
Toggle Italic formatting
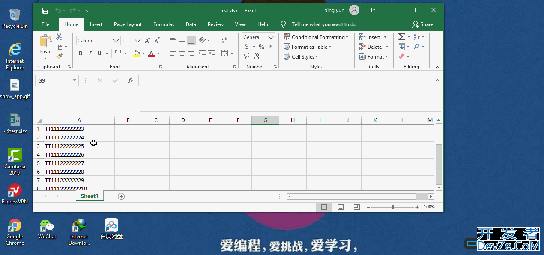coord(90,53)
